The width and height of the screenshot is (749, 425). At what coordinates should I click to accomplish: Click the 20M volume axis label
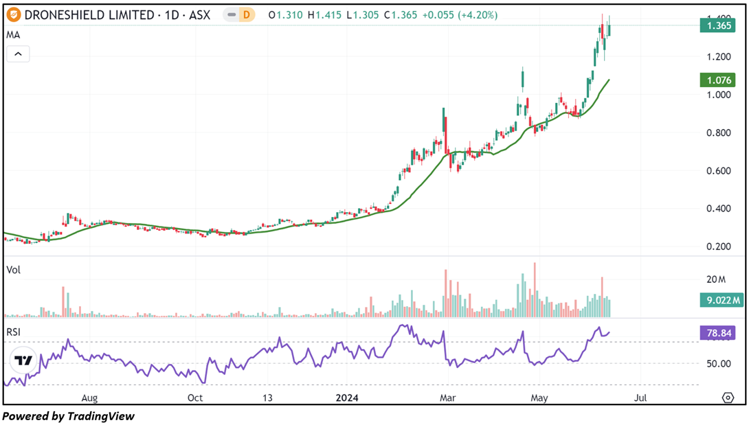tap(716, 279)
